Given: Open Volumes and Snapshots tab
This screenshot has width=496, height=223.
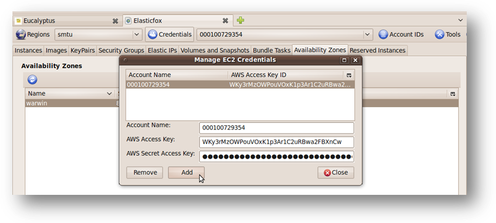Looking at the screenshot, I should (215, 50).
